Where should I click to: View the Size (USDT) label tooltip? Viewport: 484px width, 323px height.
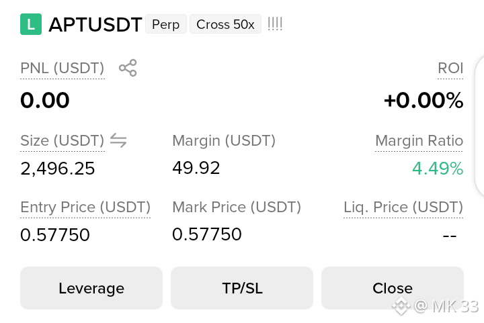click(x=63, y=141)
